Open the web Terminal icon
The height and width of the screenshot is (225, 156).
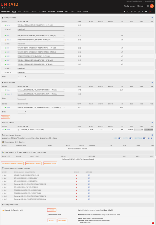[128, 12]
